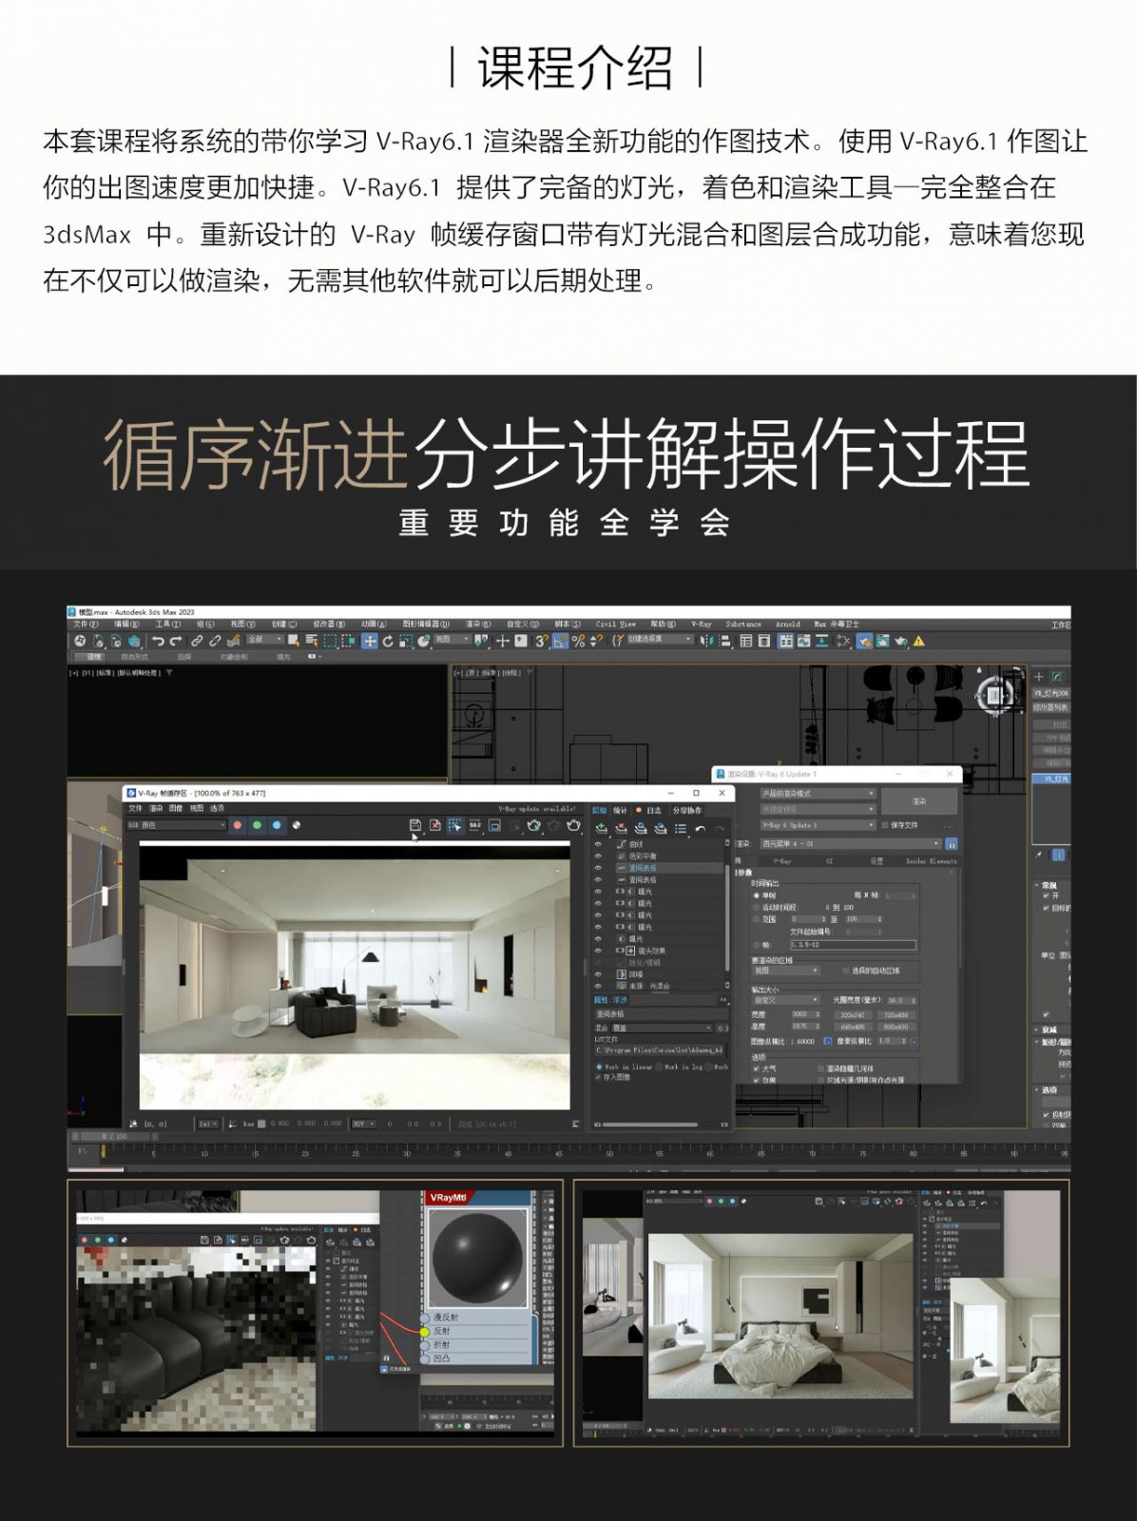The height and width of the screenshot is (1521, 1137).
Task: Click the VFB pixel color swatch
Action: click(x=262, y=1125)
